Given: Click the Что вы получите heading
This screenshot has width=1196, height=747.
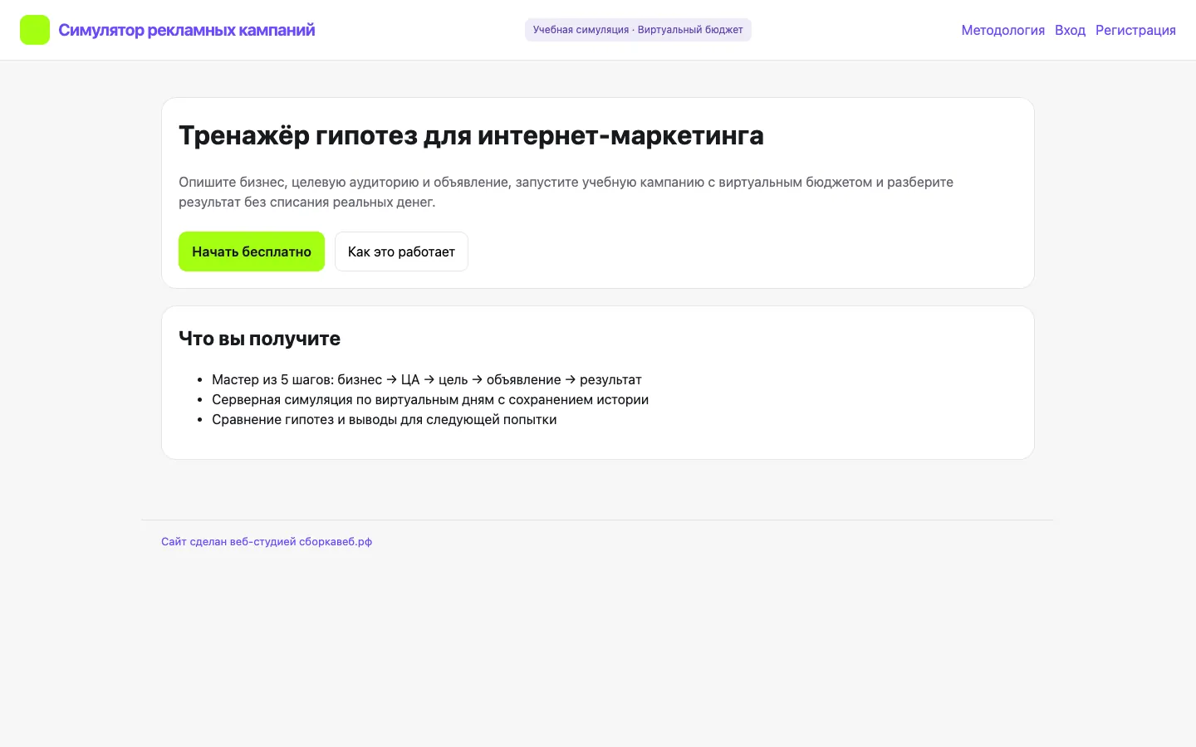Looking at the screenshot, I should point(259,339).
